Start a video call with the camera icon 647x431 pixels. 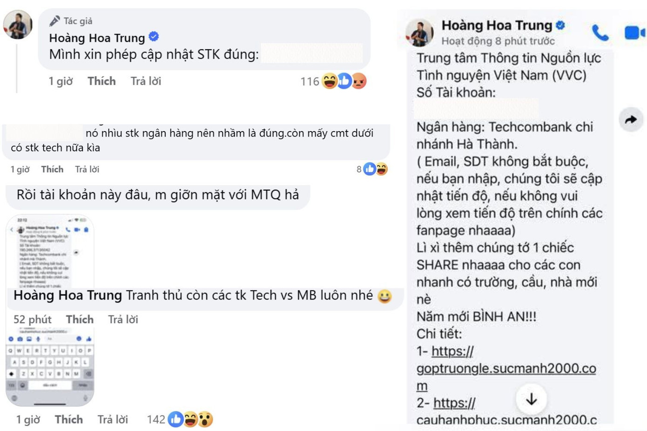634,33
